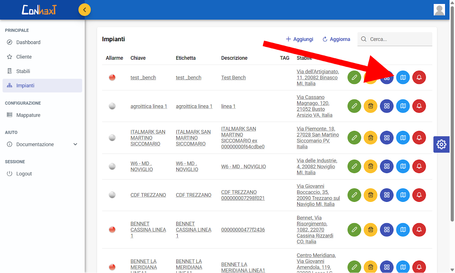Screen dimensions: 455x273
Task: Click grid icon in agroittica linea 1 row
Action: click(x=387, y=106)
